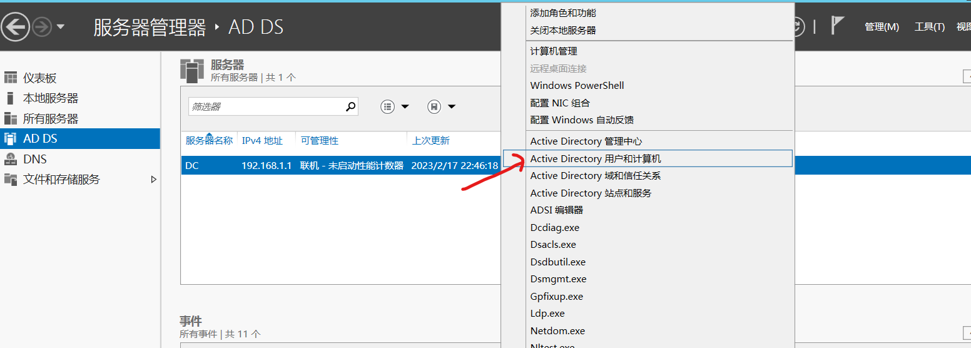This screenshot has width=971, height=348.
Task: Click the back navigation arrow button
Action: [16, 27]
